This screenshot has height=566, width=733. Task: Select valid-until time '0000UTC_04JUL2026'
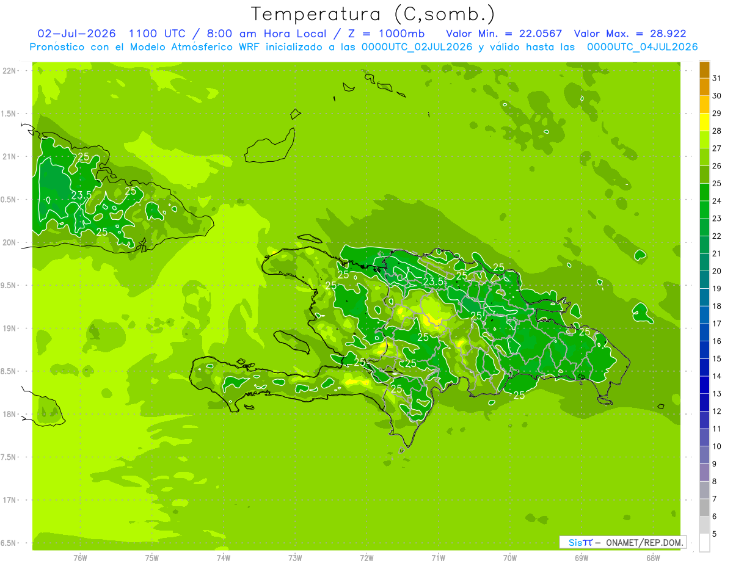[x=642, y=47]
